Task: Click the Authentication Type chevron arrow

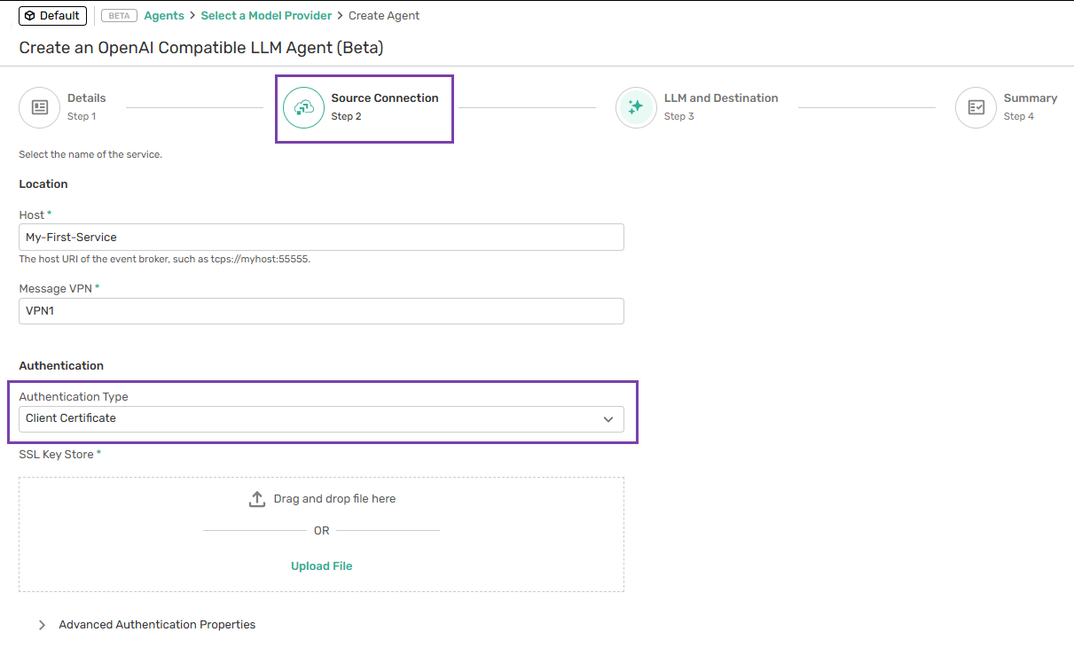Action: [x=608, y=419]
